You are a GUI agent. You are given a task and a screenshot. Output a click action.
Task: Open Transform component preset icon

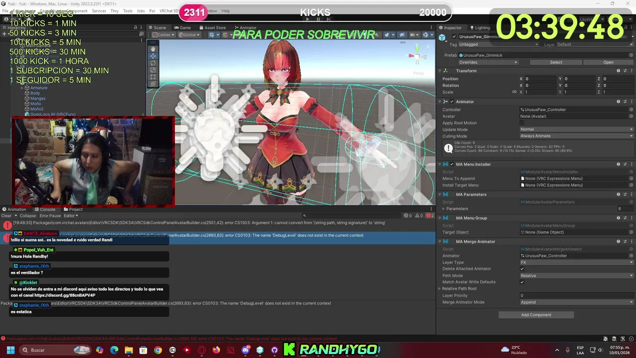pos(625,71)
